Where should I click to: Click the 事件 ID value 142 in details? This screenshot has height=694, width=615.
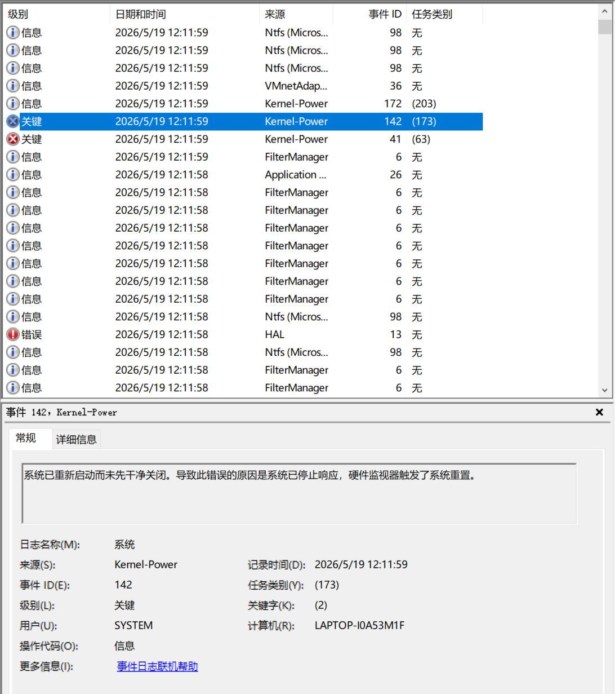[123, 585]
